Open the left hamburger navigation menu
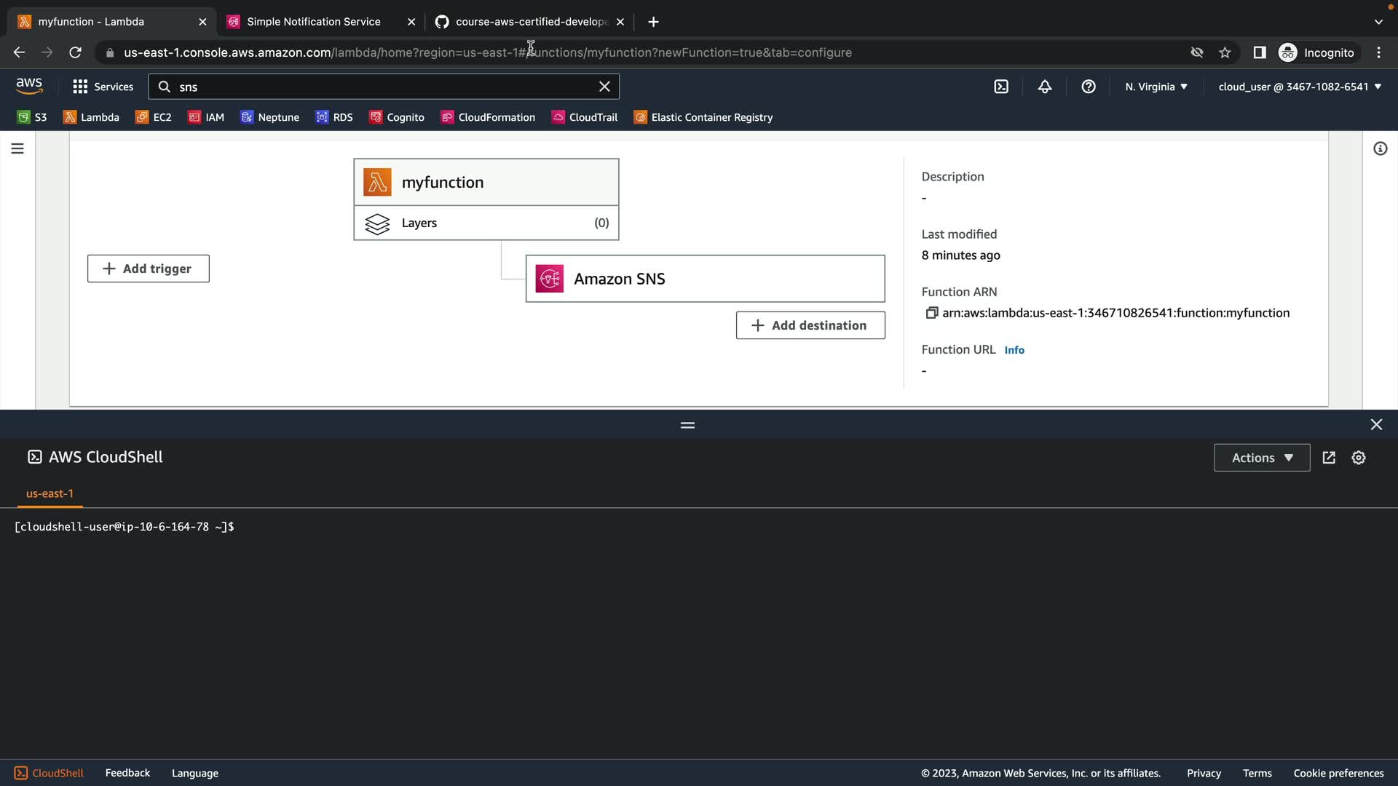 (17, 148)
